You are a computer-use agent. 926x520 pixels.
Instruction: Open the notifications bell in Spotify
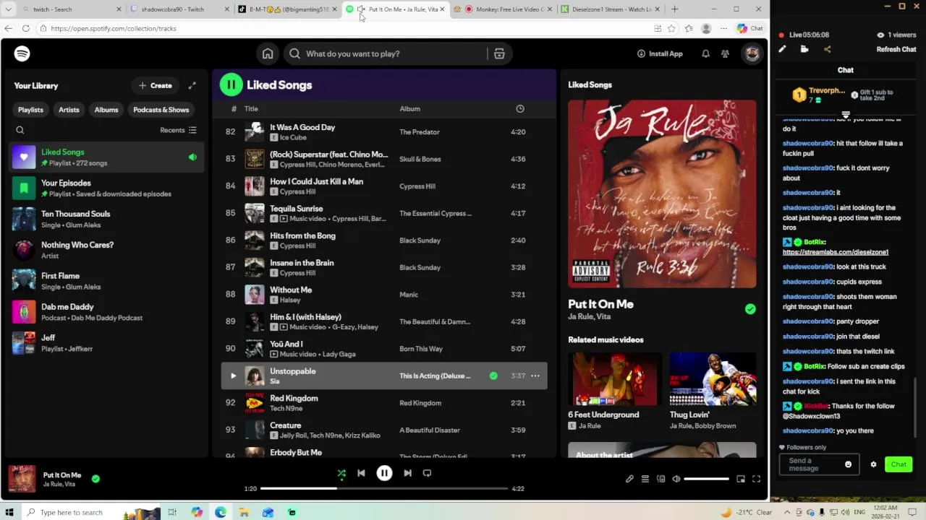705,53
